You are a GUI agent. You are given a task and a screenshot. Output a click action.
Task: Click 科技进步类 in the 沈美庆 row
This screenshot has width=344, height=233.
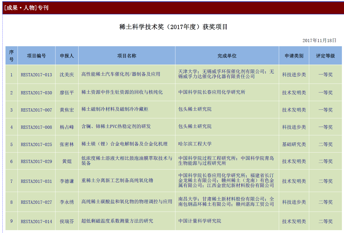(x=294, y=75)
